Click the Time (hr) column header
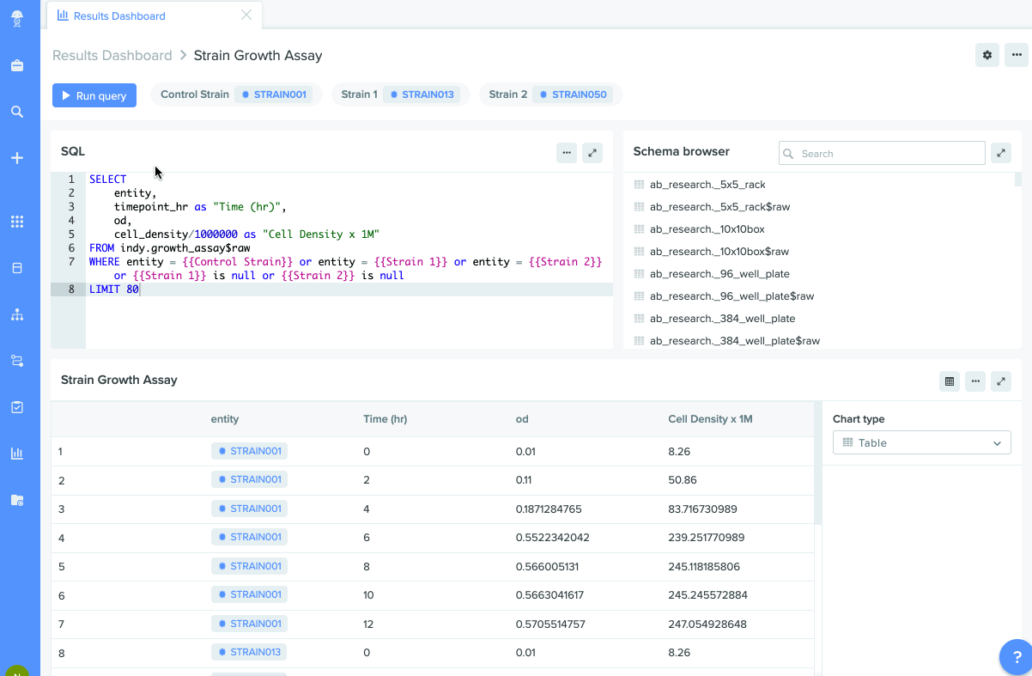Viewport: 1032px width, 676px height. pyautogui.click(x=385, y=419)
